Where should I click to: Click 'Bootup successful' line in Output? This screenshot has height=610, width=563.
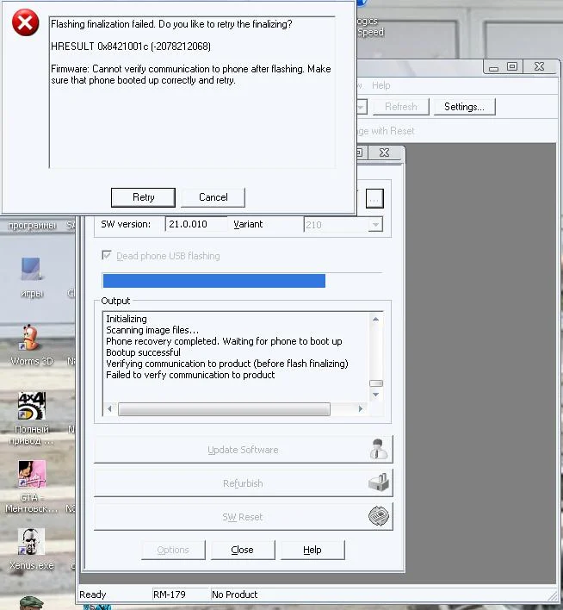(143, 352)
